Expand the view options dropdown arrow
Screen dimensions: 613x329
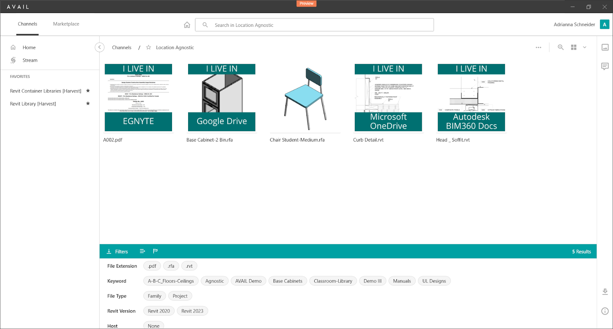585,47
